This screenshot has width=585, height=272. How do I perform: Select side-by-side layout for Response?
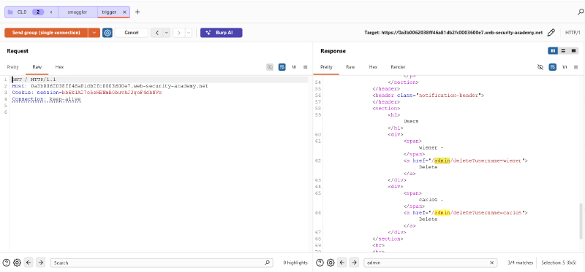coord(553,51)
